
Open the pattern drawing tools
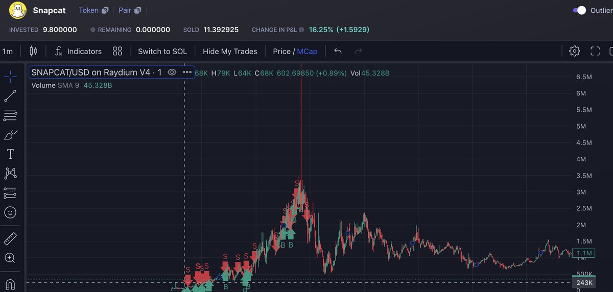pos(10,174)
